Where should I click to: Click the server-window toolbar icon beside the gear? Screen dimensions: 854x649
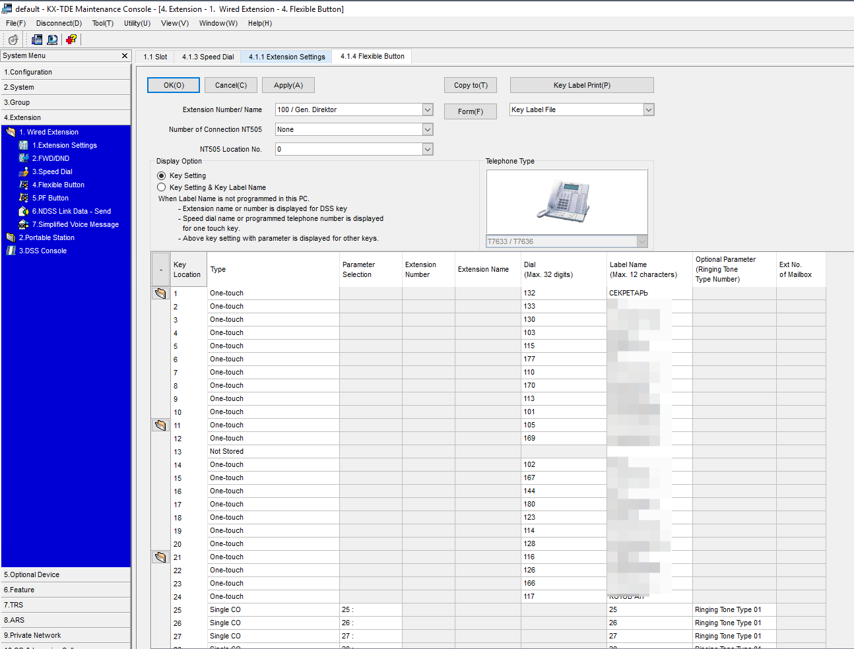pos(37,40)
